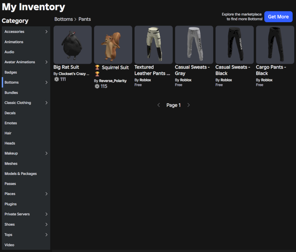Go to previous page arrow beside Page 1
Viewport: 296px width, 252px height.
(159, 105)
